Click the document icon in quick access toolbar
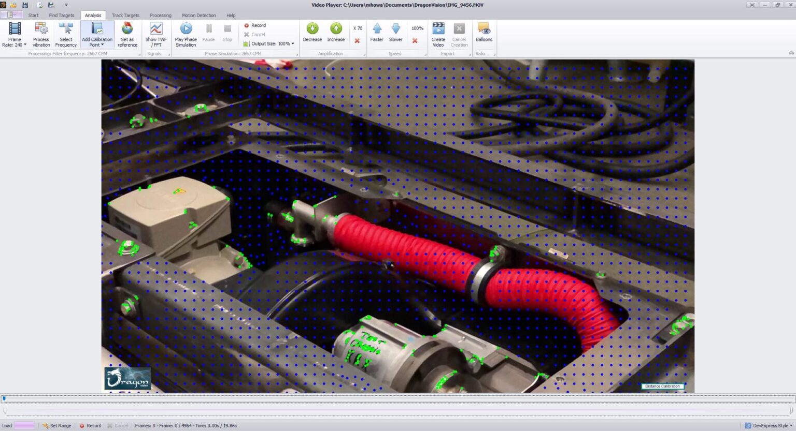Image resolution: width=796 pixels, height=431 pixels. pos(39,5)
